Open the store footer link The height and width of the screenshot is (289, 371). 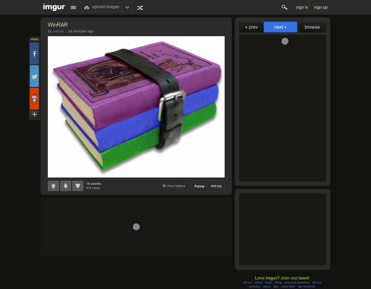pos(259,282)
